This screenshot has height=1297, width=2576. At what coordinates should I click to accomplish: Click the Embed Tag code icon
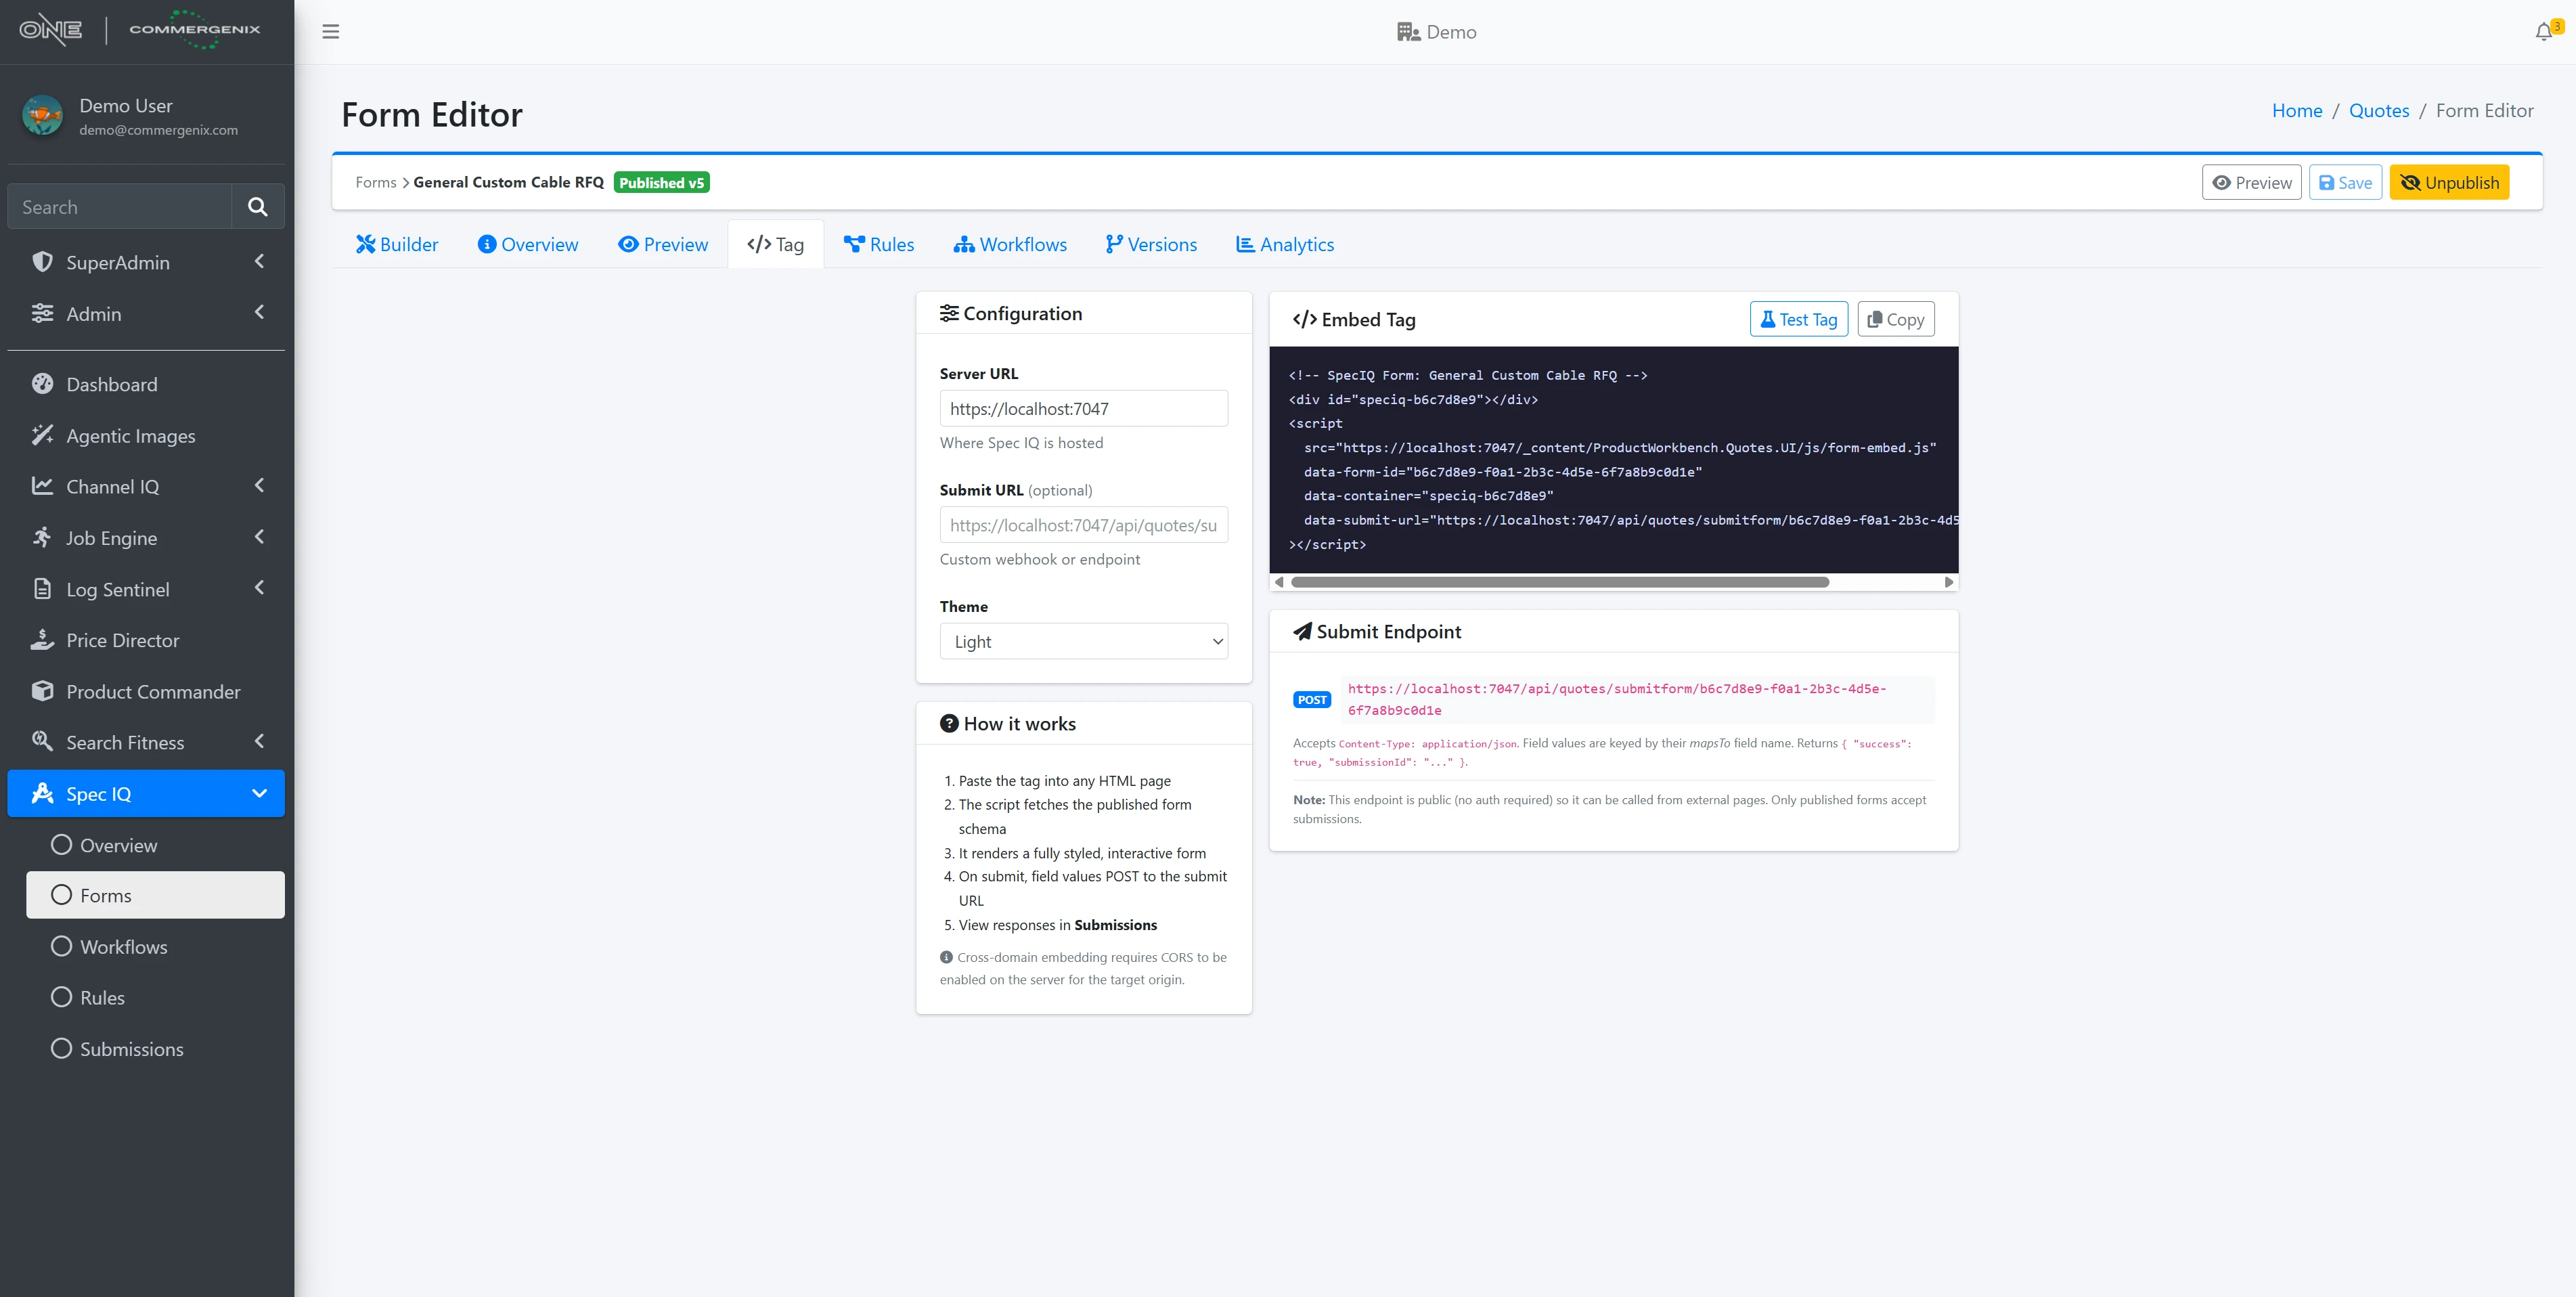[1304, 320]
